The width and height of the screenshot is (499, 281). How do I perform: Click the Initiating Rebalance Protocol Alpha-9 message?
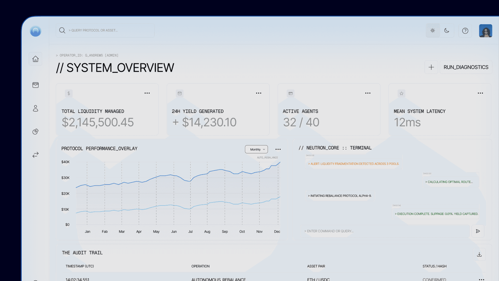coord(340,196)
